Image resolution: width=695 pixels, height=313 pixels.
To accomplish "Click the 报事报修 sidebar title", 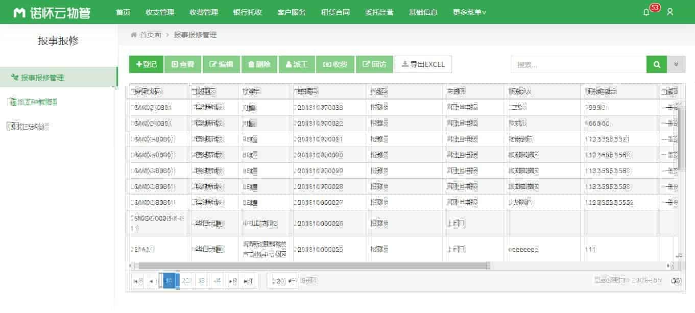I will click(58, 41).
